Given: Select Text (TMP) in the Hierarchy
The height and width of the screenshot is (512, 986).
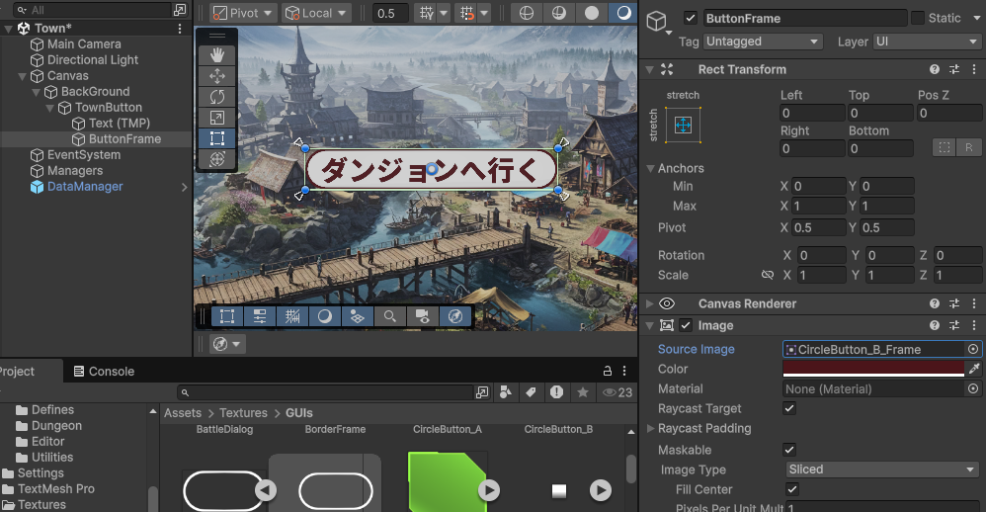Looking at the screenshot, I should [119, 124].
